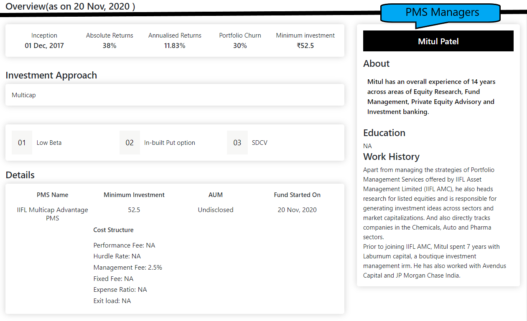Viewport: 527px width, 321px height.
Task: Select the In-built Put option feature
Action: [x=170, y=143]
